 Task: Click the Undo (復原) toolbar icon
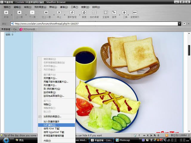point(114,13)
